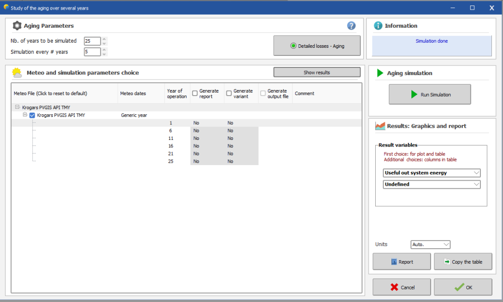This screenshot has width=503, height=302.
Task: Click the green Aging simulation arrow icon
Action: [380, 73]
